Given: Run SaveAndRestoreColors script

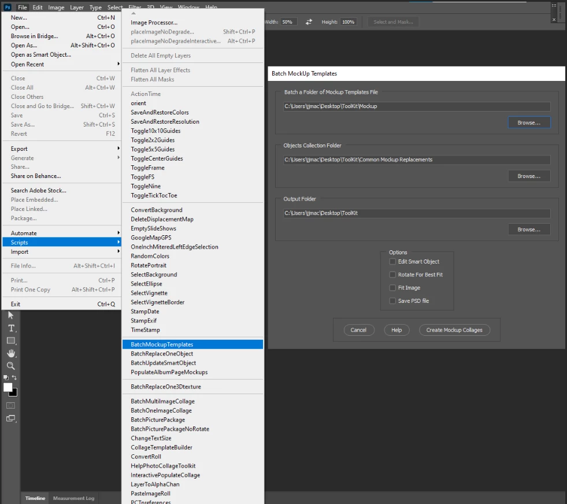Looking at the screenshot, I should tap(192, 112).
